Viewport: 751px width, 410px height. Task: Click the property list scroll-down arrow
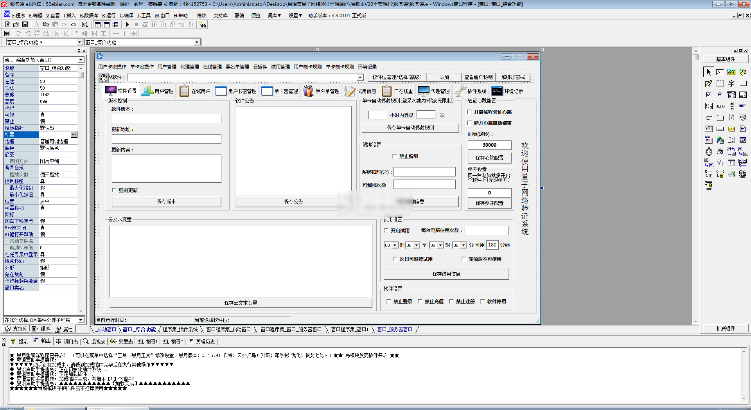[x=81, y=311]
